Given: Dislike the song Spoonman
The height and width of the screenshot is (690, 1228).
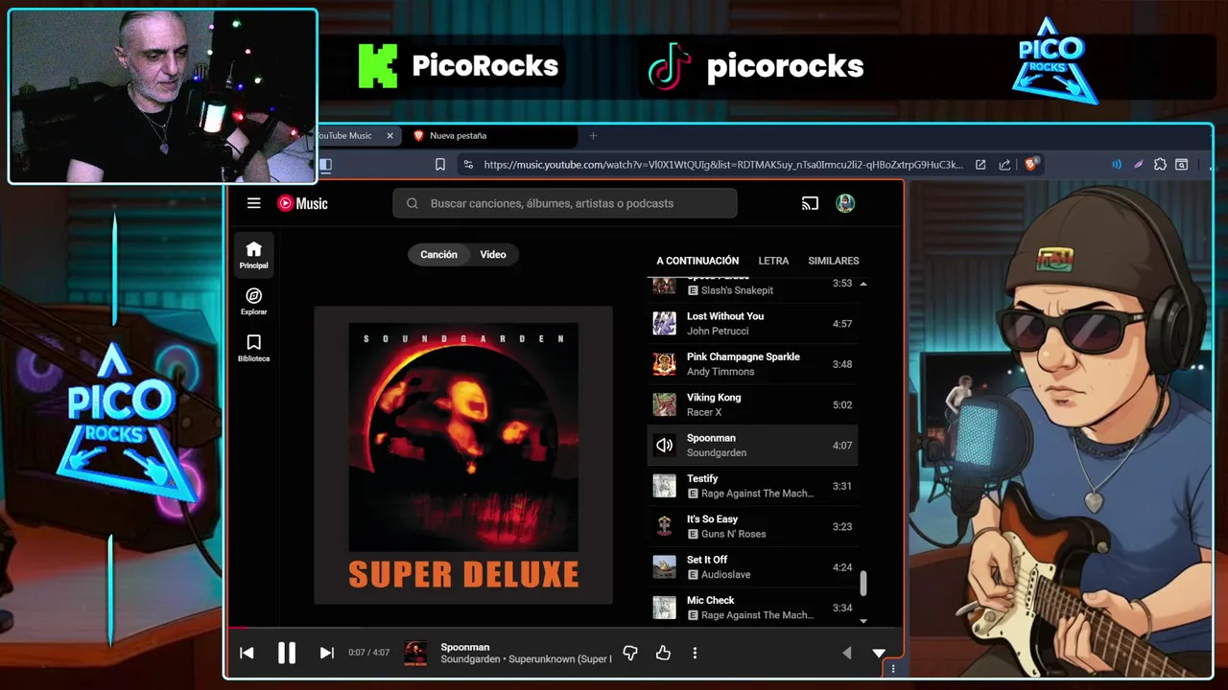Looking at the screenshot, I should pos(630,653).
